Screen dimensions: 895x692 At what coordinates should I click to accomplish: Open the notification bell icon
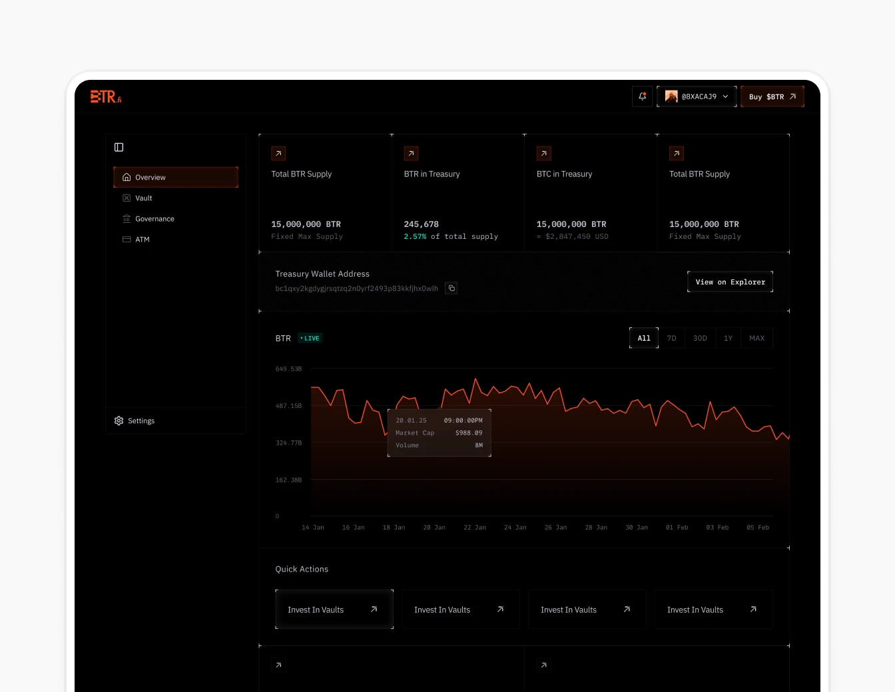click(x=641, y=96)
